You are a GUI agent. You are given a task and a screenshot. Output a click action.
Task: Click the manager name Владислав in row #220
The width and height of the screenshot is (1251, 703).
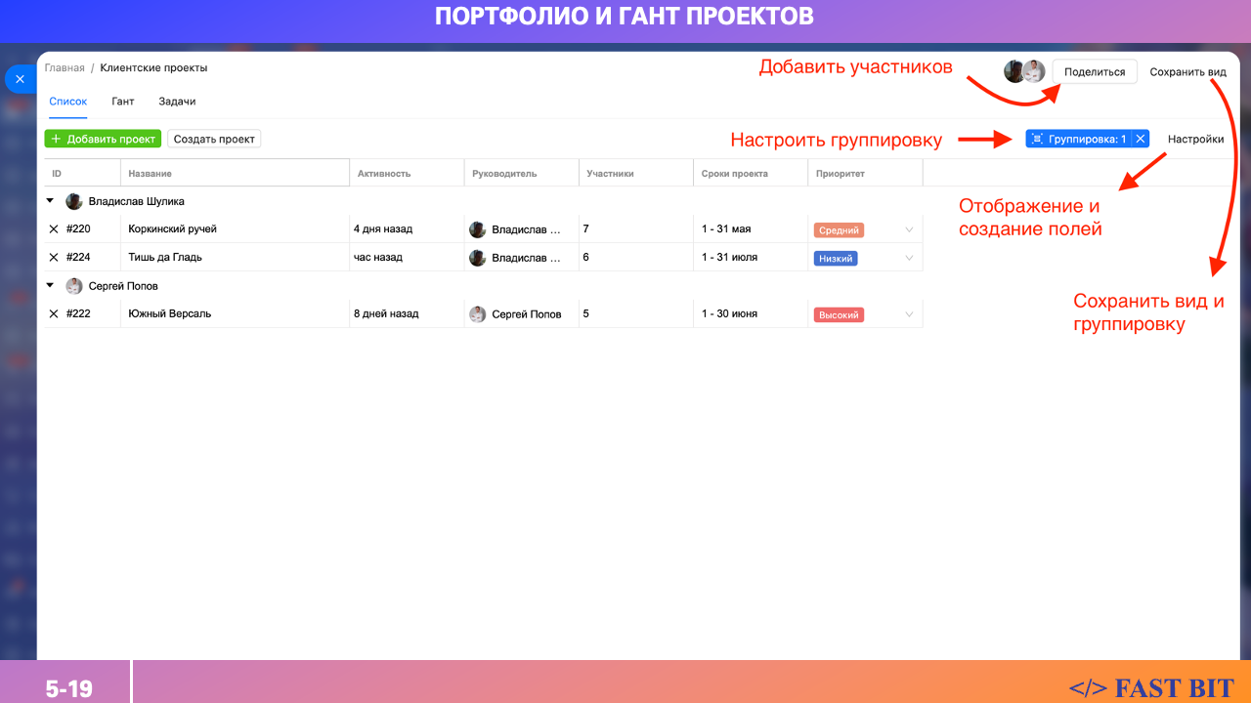click(x=527, y=229)
